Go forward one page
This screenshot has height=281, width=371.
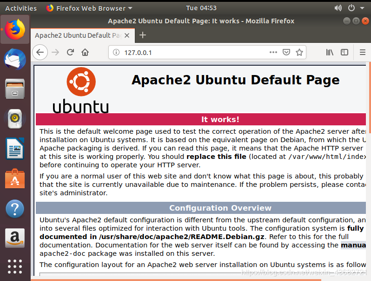55,52
